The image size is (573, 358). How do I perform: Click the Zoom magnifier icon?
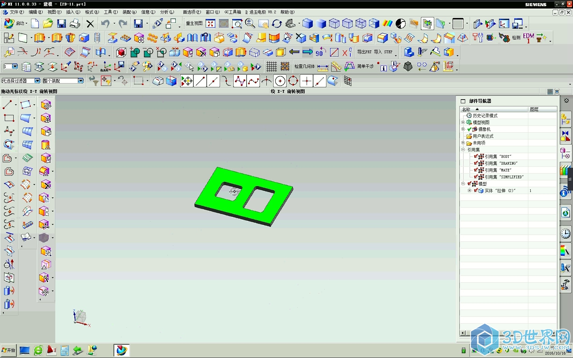tap(250, 24)
